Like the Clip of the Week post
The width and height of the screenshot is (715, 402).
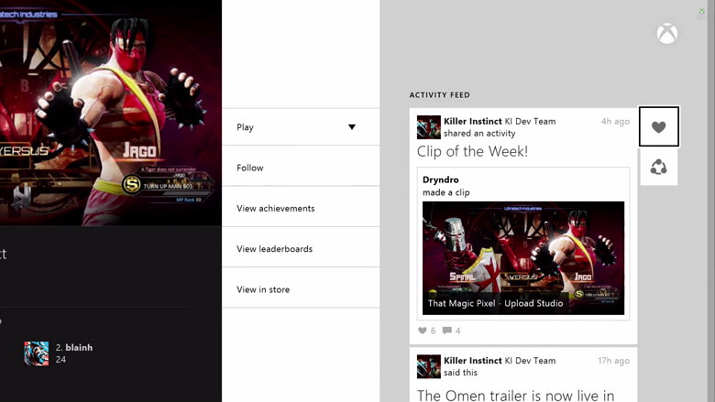pyautogui.click(x=659, y=126)
